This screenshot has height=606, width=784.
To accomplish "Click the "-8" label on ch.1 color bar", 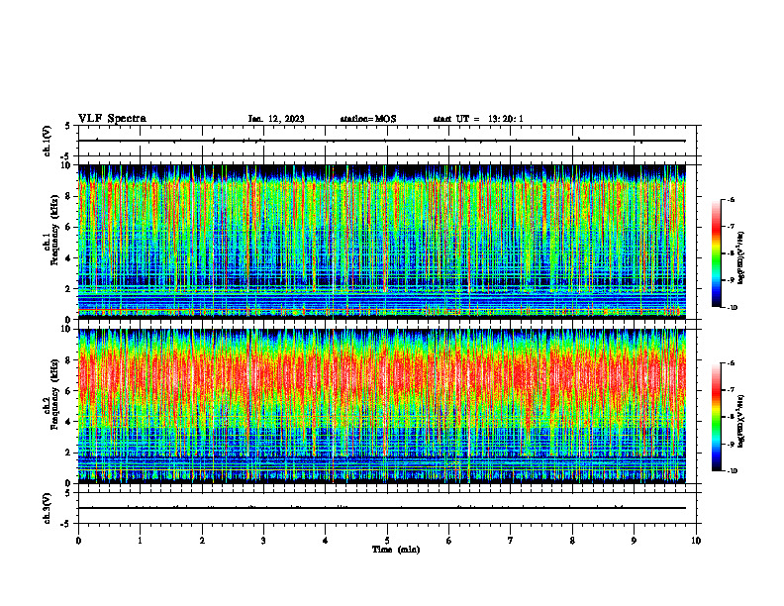I will pos(731,253).
